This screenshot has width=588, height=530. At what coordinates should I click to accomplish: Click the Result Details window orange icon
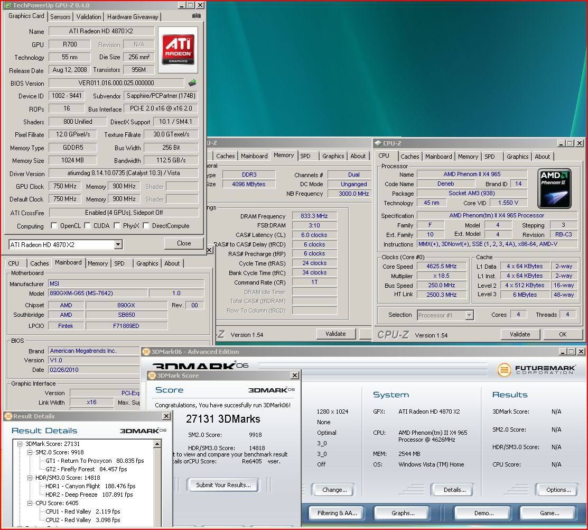click(8, 416)
